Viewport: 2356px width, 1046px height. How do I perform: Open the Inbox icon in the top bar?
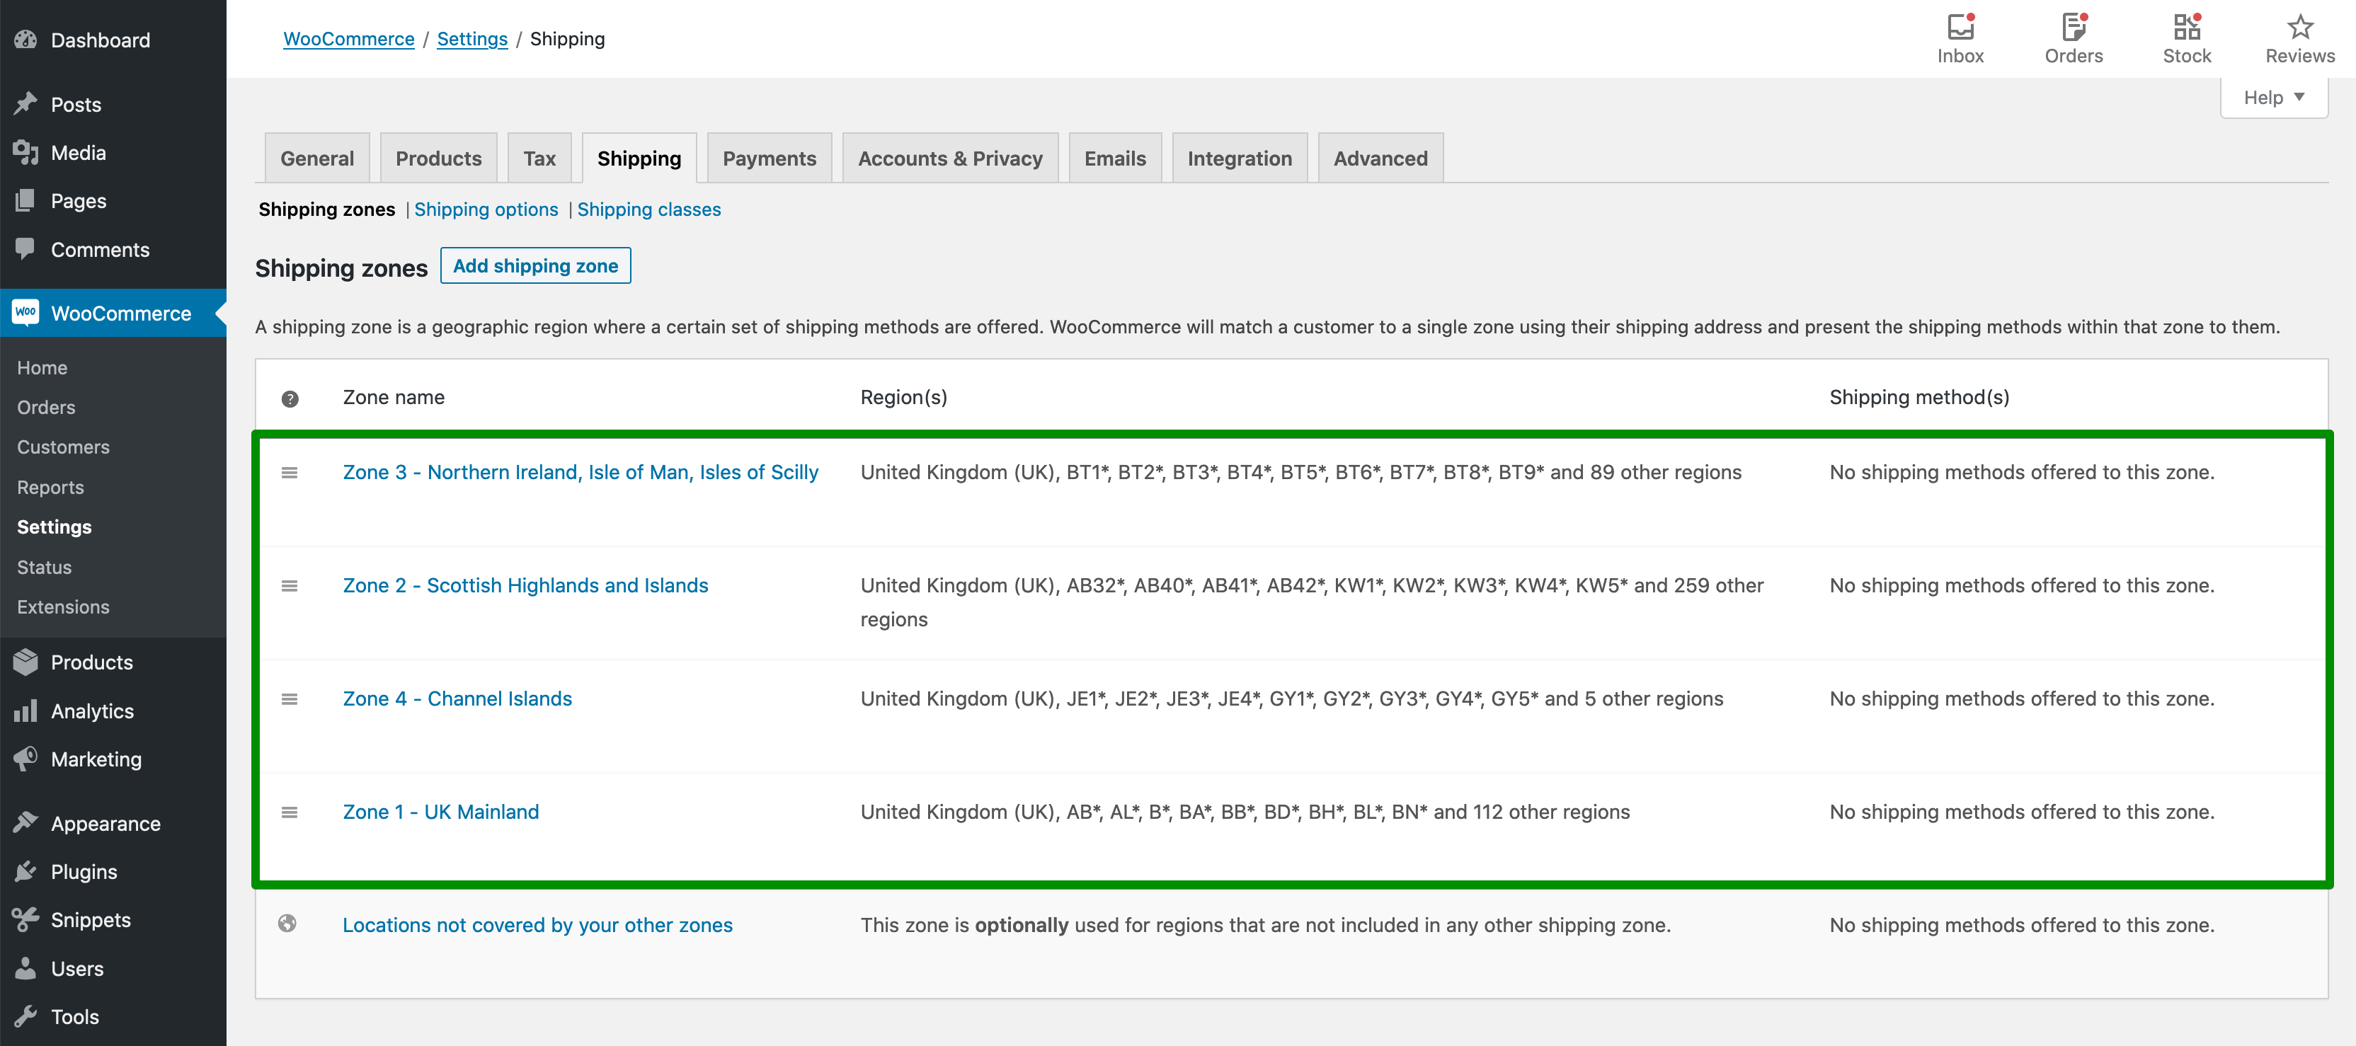[1960, 26]
